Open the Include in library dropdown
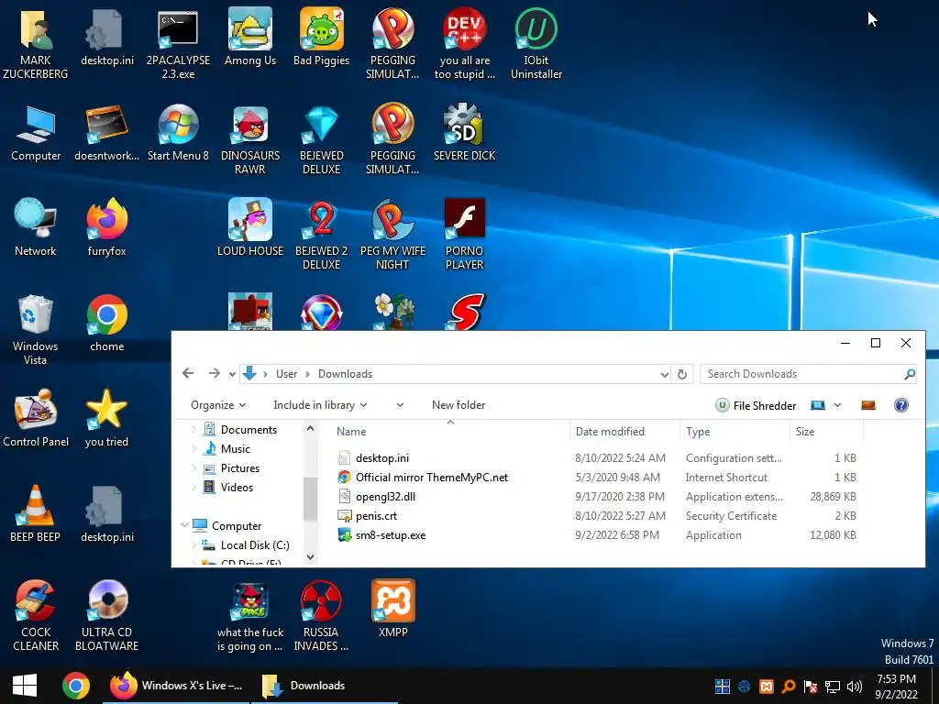 (x=320, y=405)
